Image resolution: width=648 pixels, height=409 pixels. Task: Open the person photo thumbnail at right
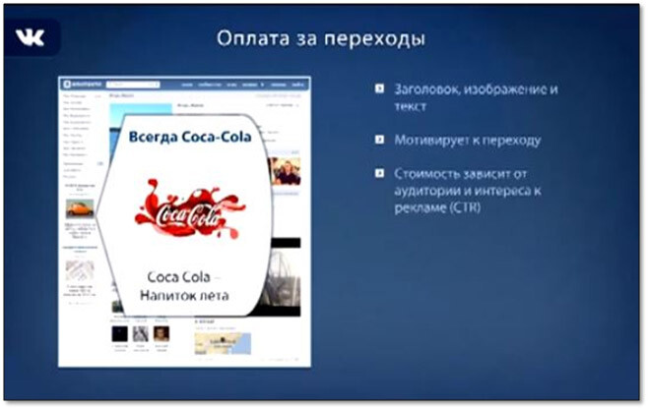(286, 171)
